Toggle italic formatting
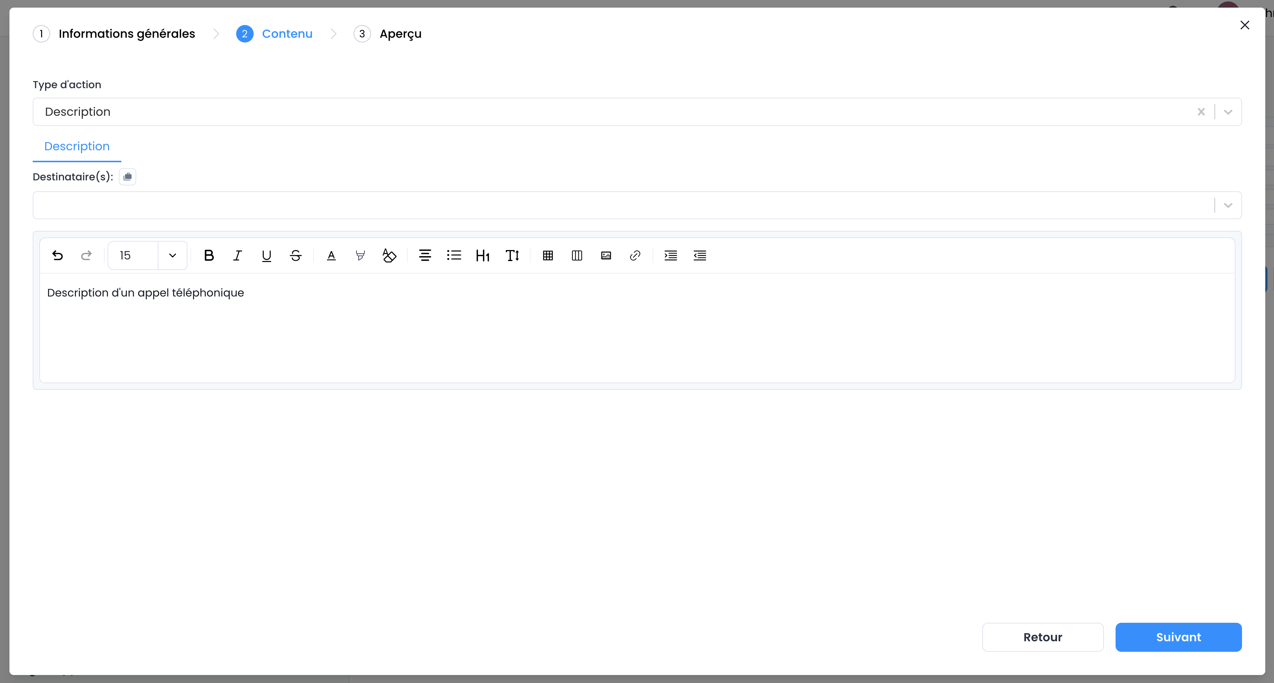 click(x=237, y=255)
